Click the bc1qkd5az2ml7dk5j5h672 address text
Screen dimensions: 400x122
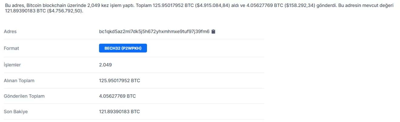(154, 31)
